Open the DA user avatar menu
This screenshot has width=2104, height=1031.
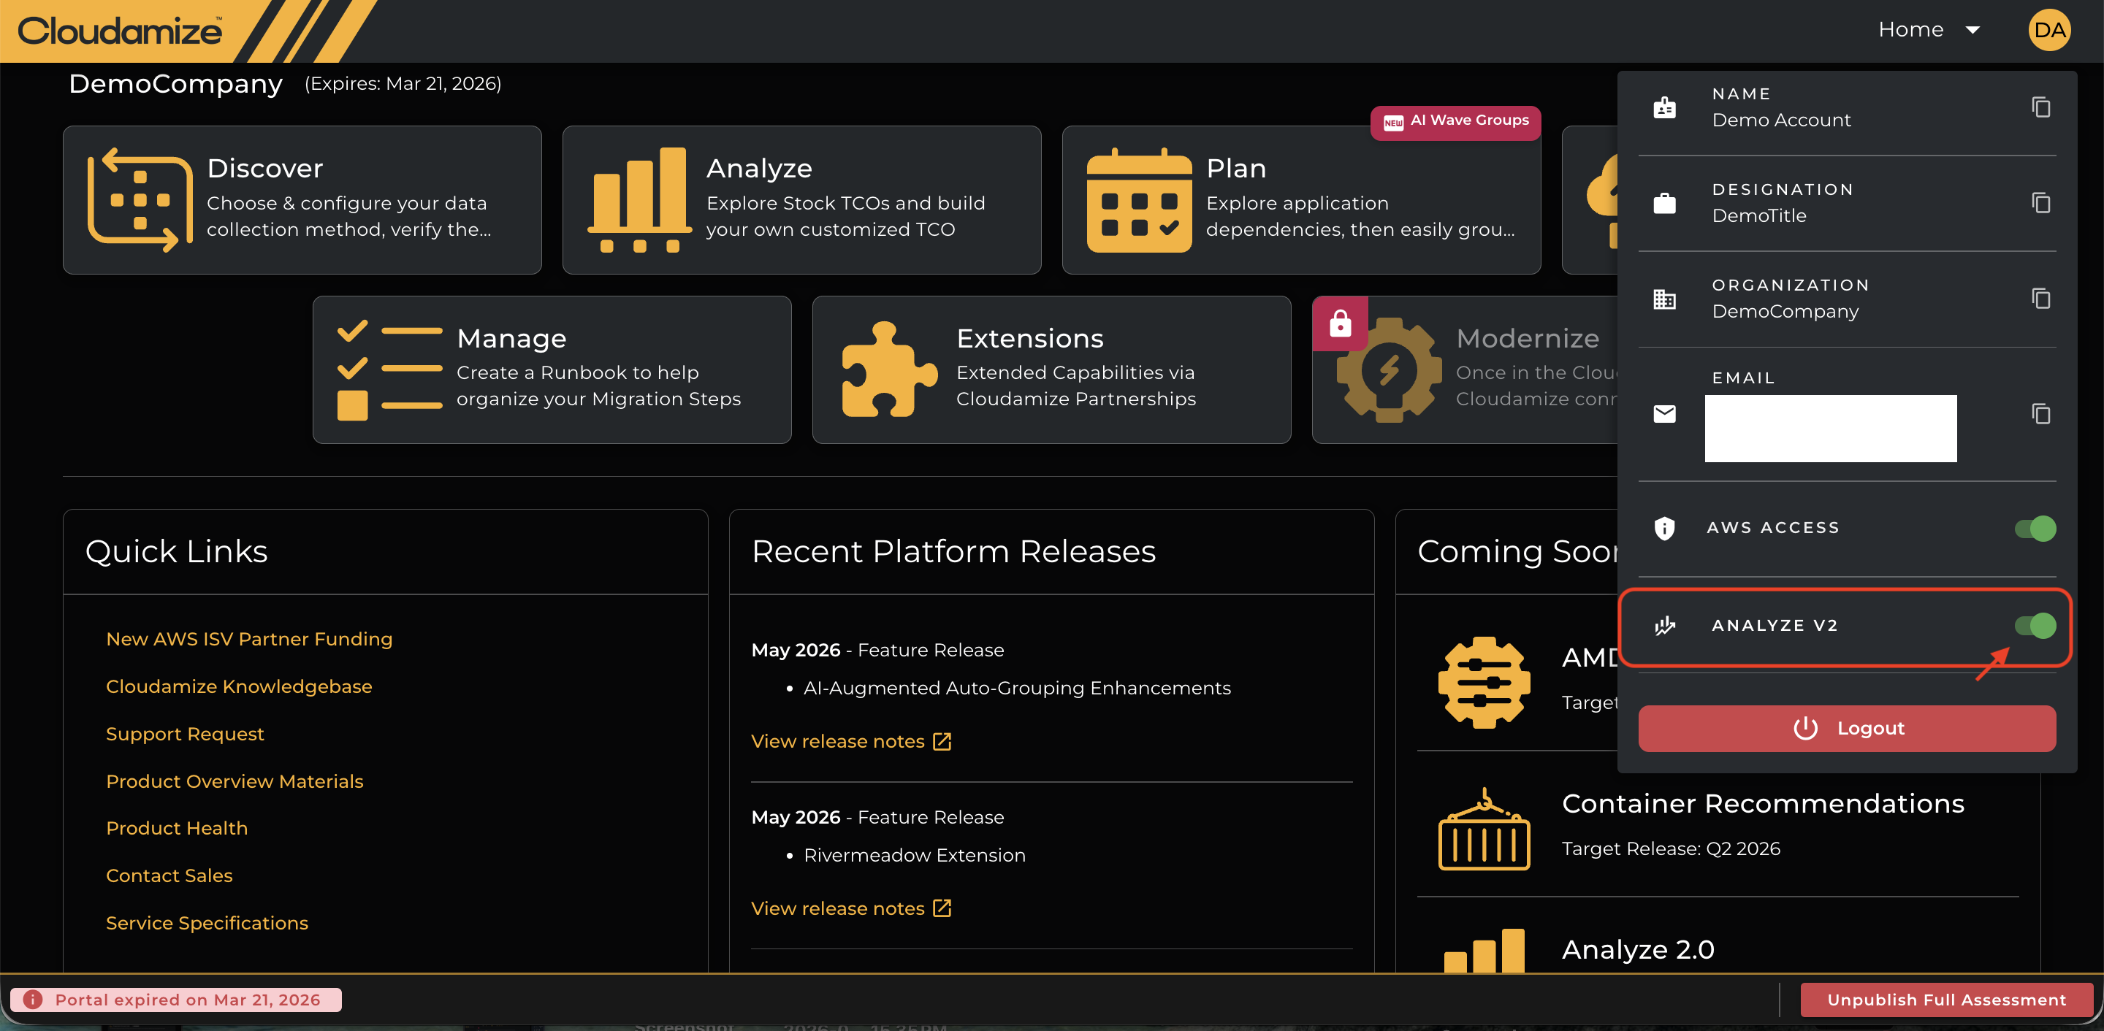tap(2049, 30)
